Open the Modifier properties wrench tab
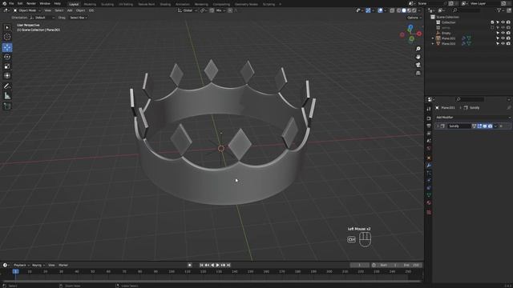The image size is (513, 288). [x=429, y=166]
